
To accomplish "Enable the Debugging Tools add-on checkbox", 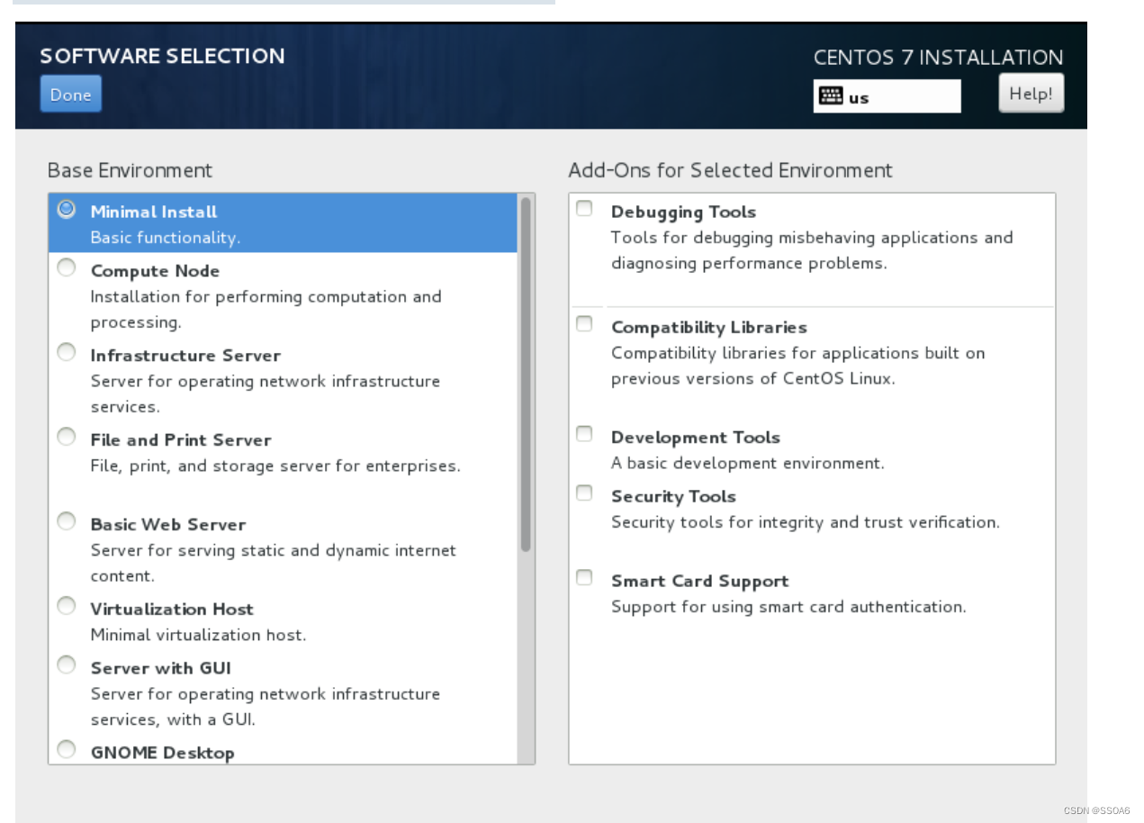I will [585, 209].
